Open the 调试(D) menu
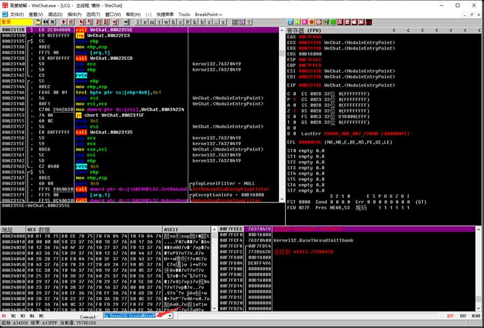484x328 pixels. (x=55, y=14)
